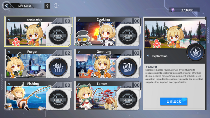This screenshot has height=118, width=210.
Task: Click the Exploration emblem in detail panel
Action: pos(196,52)
